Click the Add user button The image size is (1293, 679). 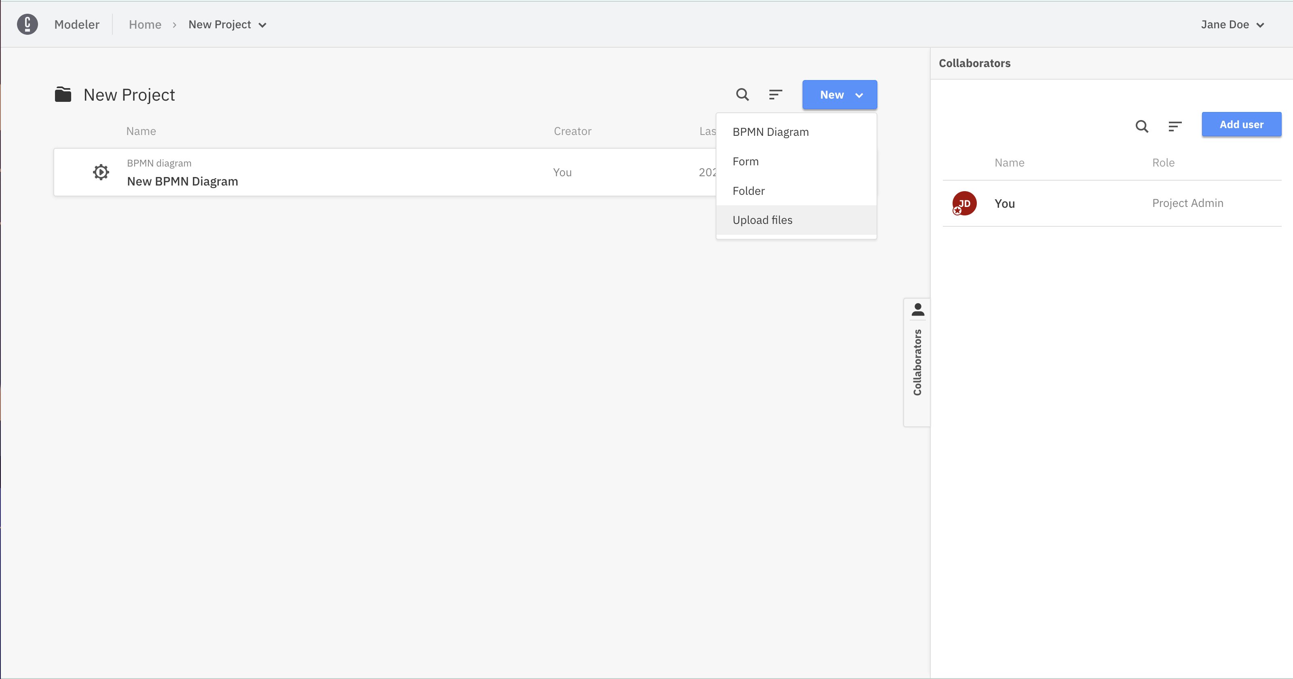coord(1242,124)
